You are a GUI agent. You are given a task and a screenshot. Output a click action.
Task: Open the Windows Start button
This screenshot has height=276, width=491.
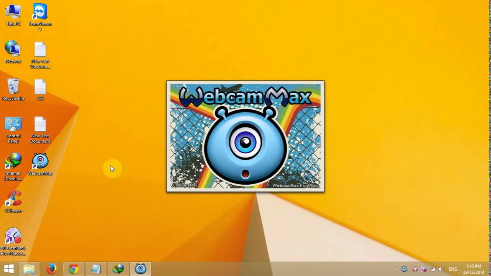click(x=8, y=269)
